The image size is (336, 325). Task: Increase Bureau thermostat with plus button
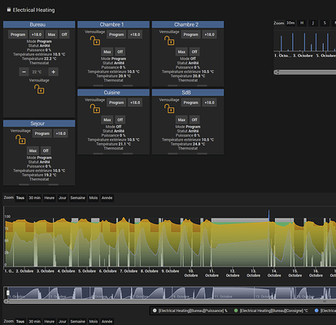point(54,71)
